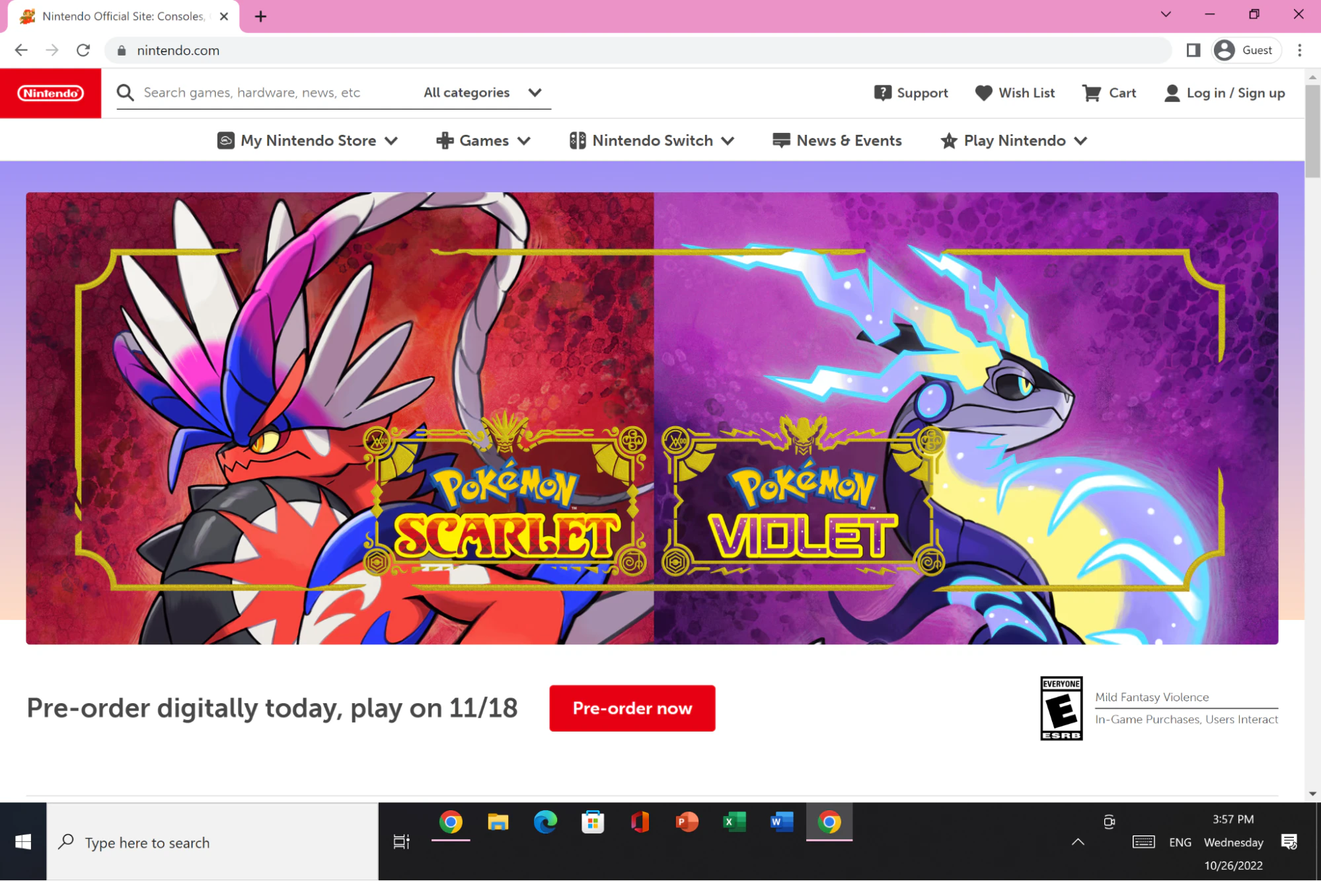Click the Cart link text
The height and width of the screenshot is (881, 1321).
point(1122,93)
